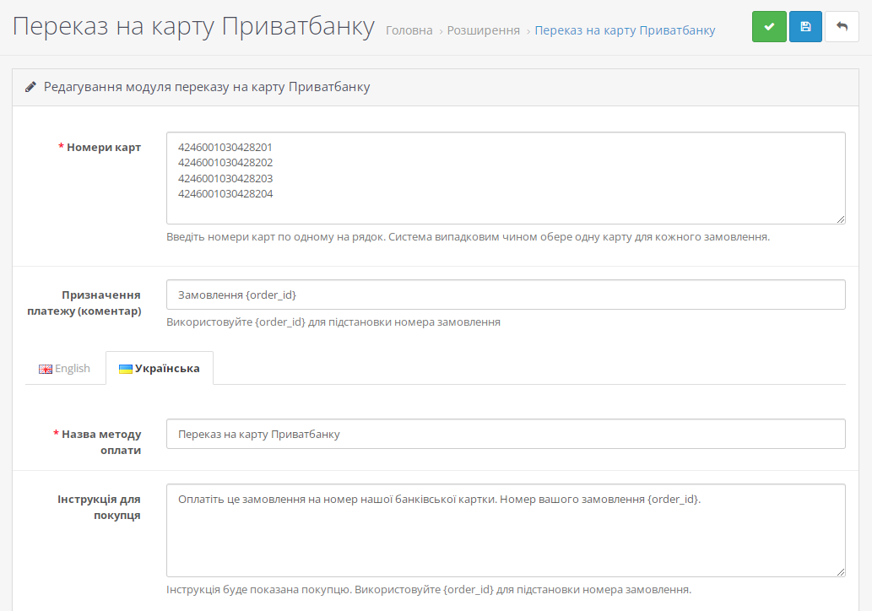Select the Українська language tab

160,368
